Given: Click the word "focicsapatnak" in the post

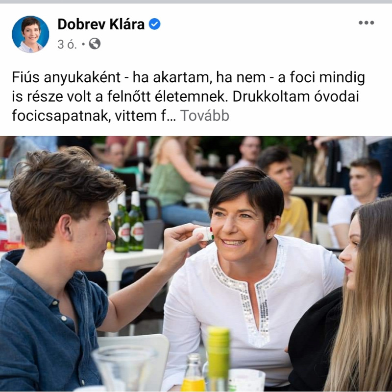Looking at the screenshot, I should 62,116.
